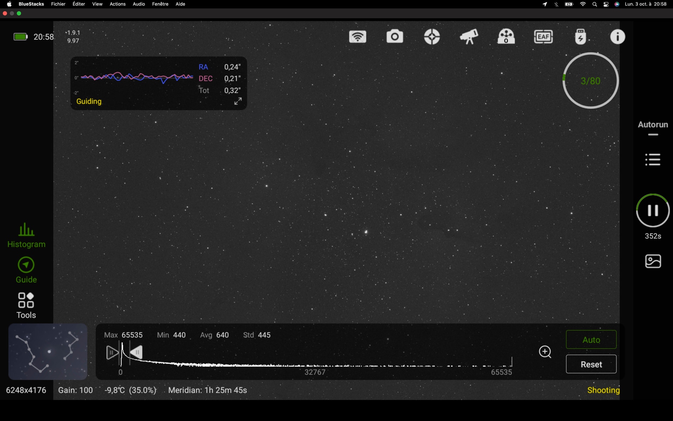Open EAF focuser settings
Screen dimensions: 673x421
click(543, 36)
